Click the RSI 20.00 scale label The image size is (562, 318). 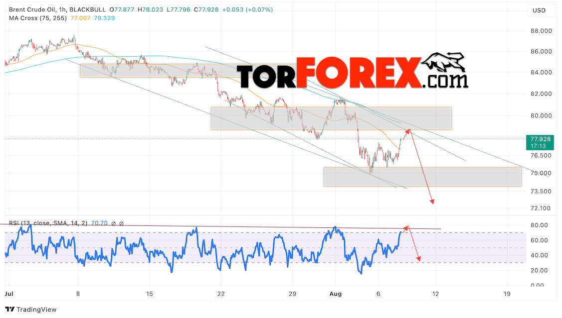click(539, 270)
